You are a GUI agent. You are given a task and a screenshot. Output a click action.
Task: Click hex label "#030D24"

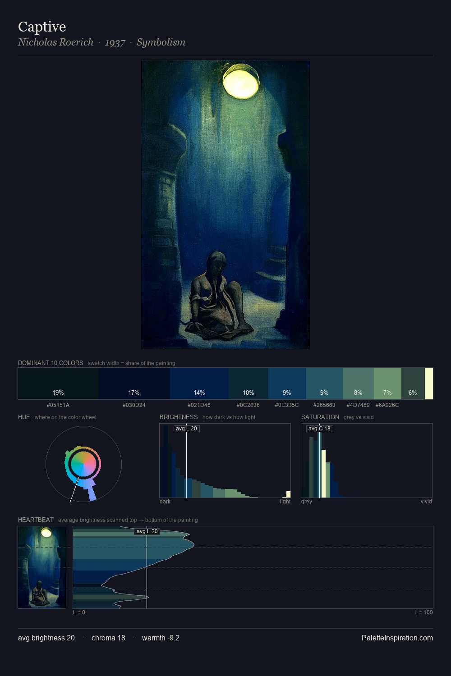(134, 405)
